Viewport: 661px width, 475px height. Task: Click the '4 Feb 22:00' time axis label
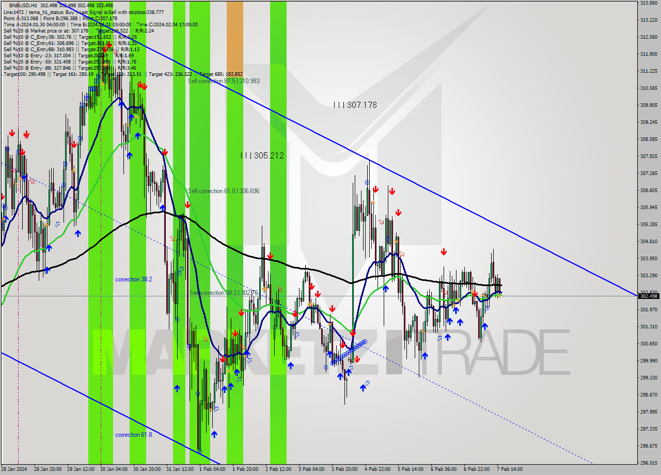tap(377, 469)
